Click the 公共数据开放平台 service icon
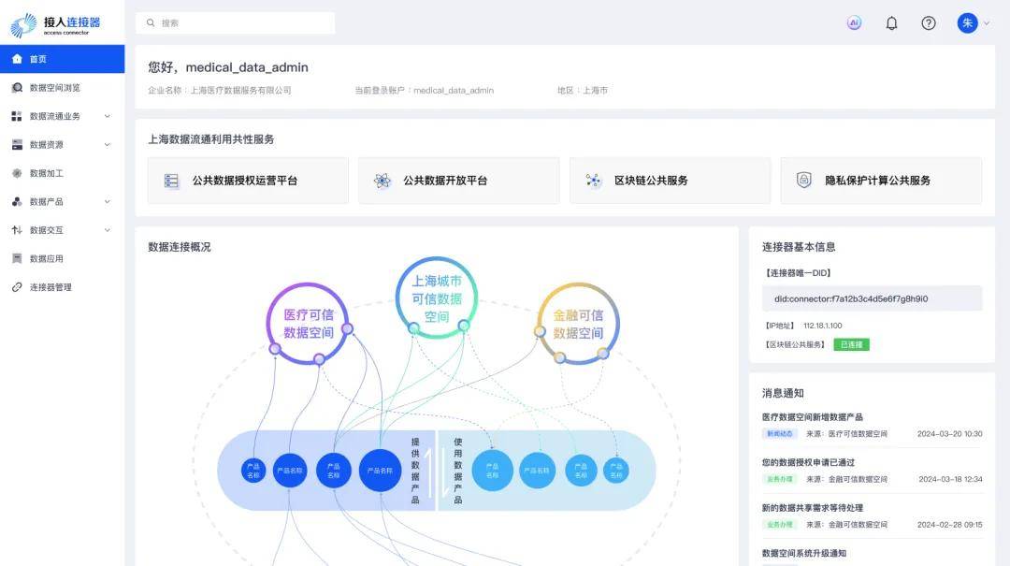 coord(382,180)
